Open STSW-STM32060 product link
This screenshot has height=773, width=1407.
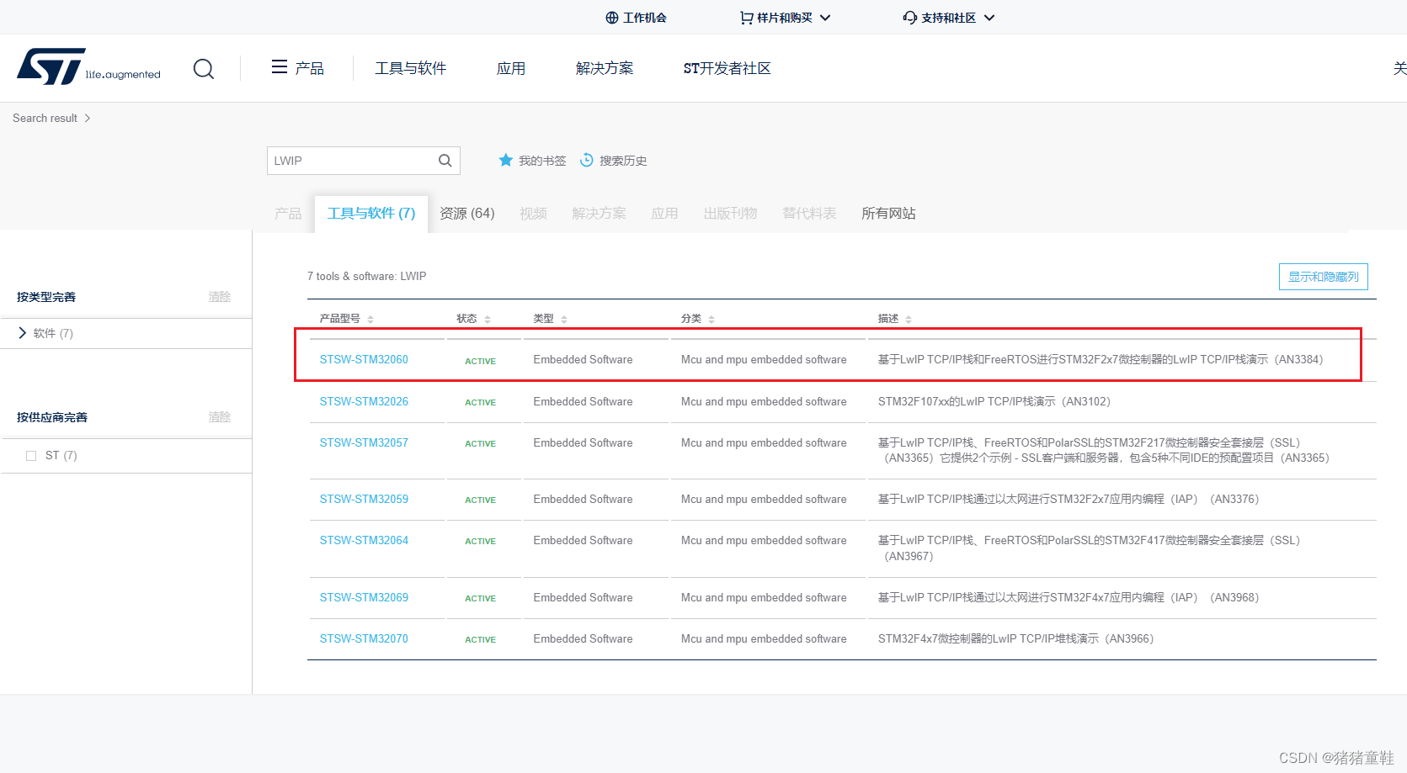tap(364, 359)
